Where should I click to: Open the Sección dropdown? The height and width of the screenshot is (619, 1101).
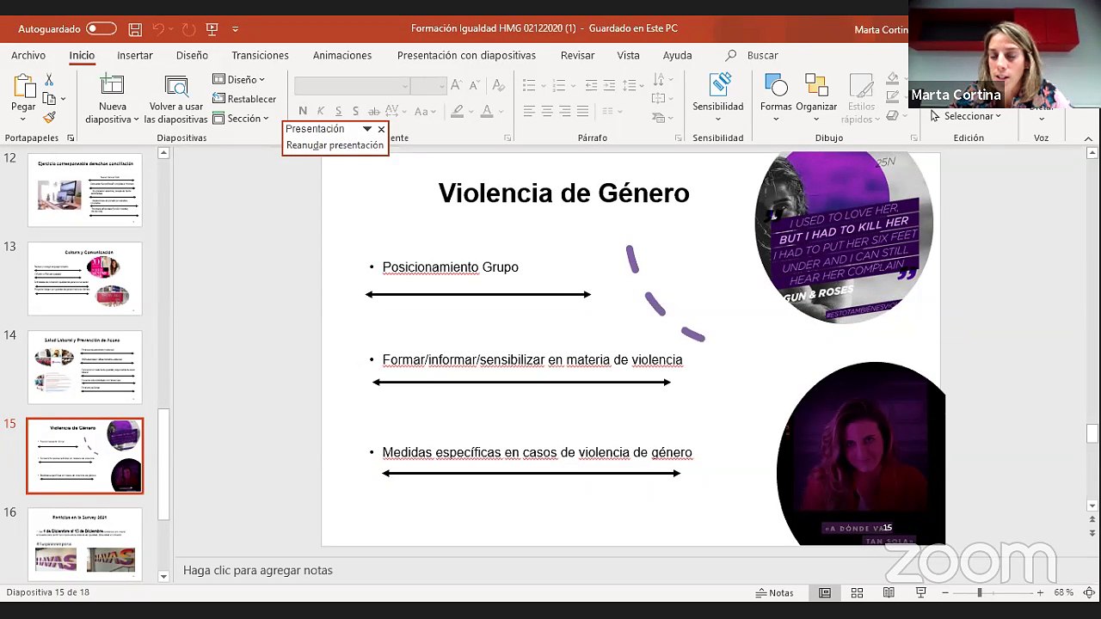[241, 119]
